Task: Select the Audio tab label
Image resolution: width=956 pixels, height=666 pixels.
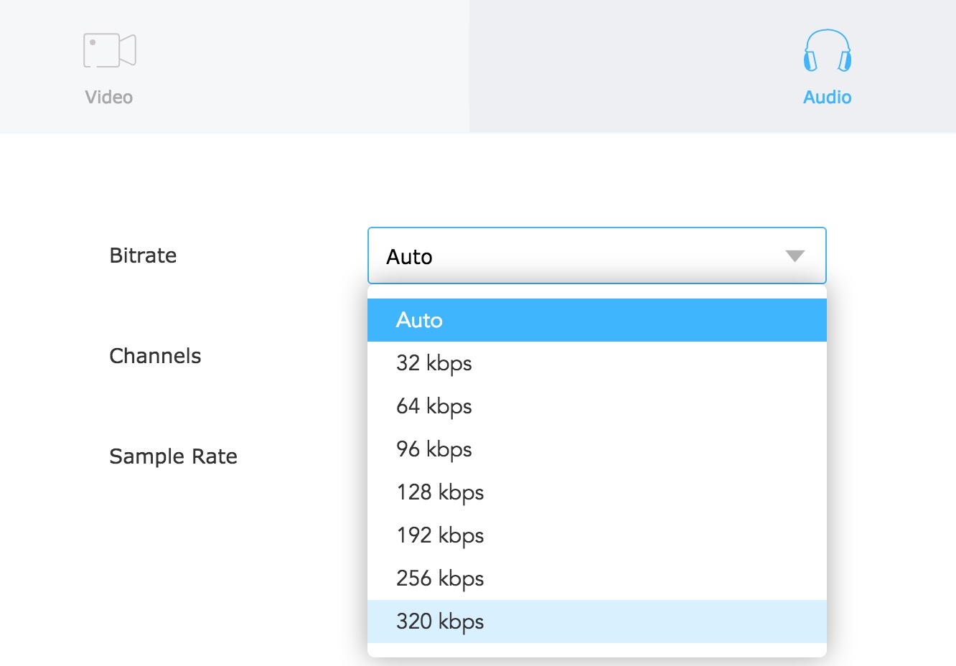Action: point(828,97)
